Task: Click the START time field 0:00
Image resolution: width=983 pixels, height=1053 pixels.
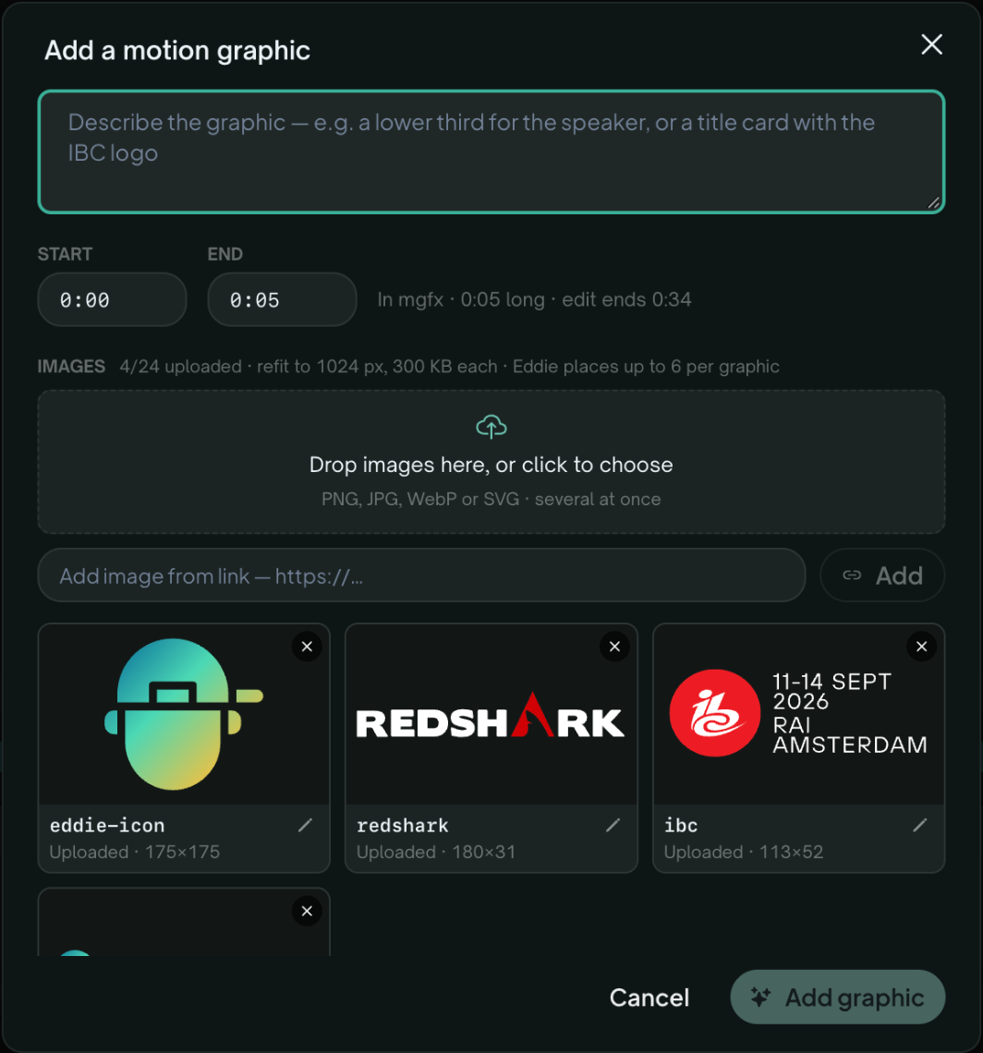Action: pyautogui.click(x=112, y=299)
